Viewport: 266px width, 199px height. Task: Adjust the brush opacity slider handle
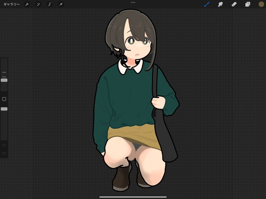tap(4, 109)
